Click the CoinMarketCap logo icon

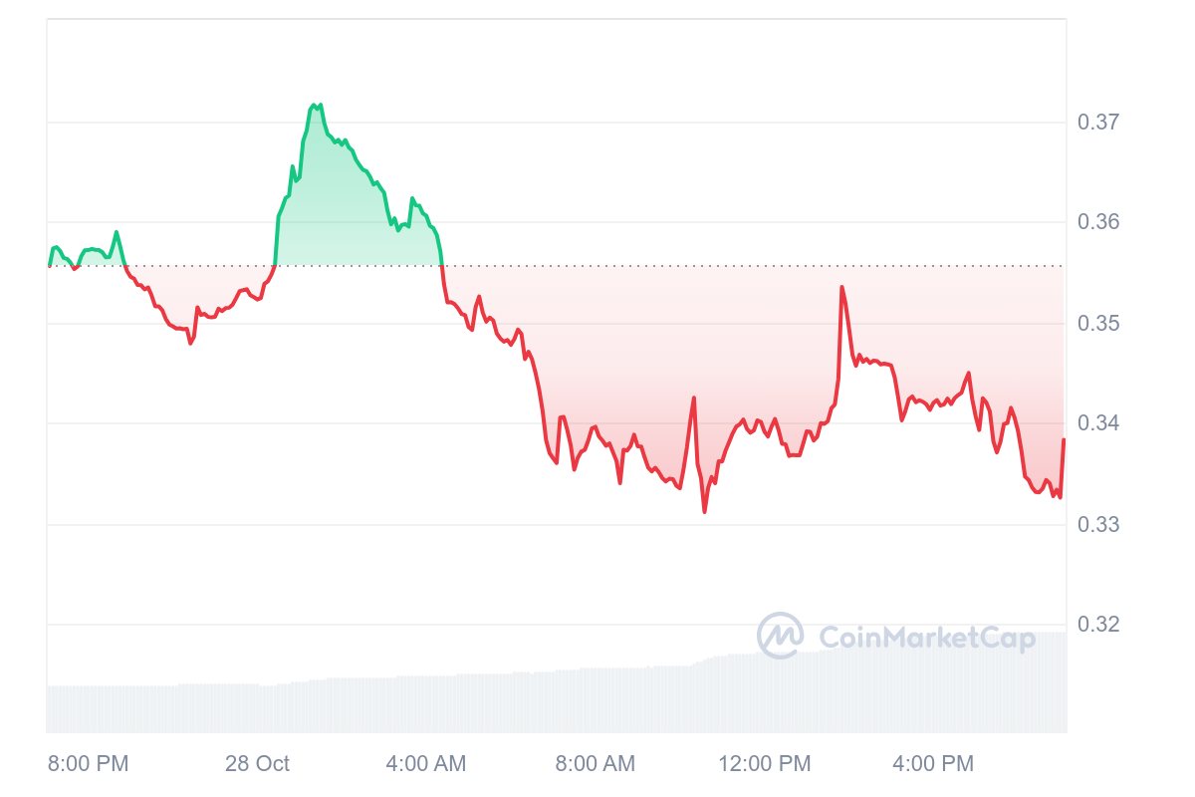click(x=781, y=636)
